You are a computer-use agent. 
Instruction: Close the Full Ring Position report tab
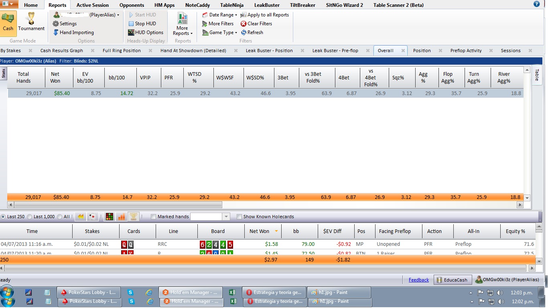(150, 51)
